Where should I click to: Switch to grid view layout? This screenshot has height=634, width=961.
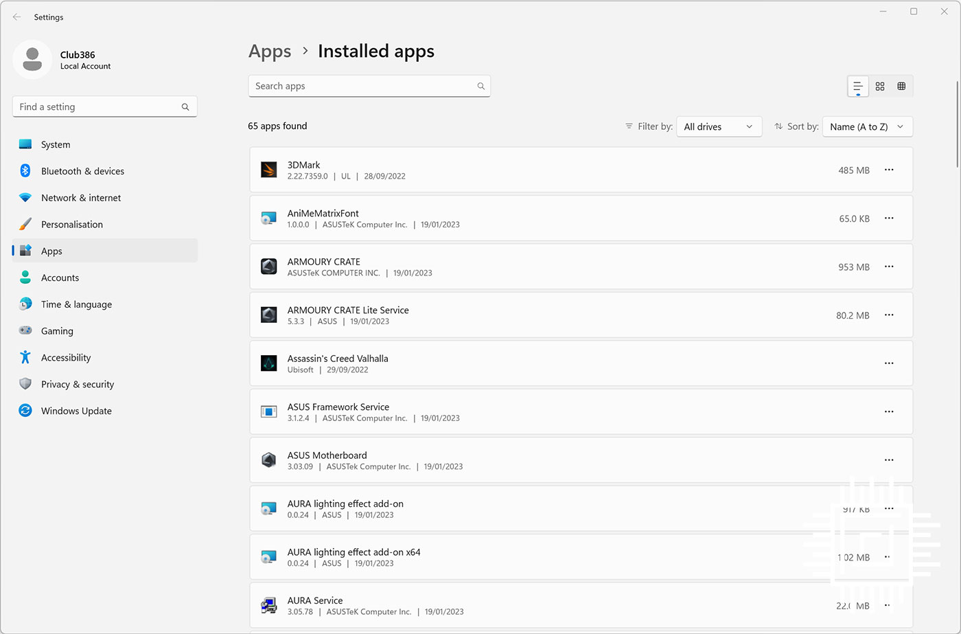(x=880, y=87)
